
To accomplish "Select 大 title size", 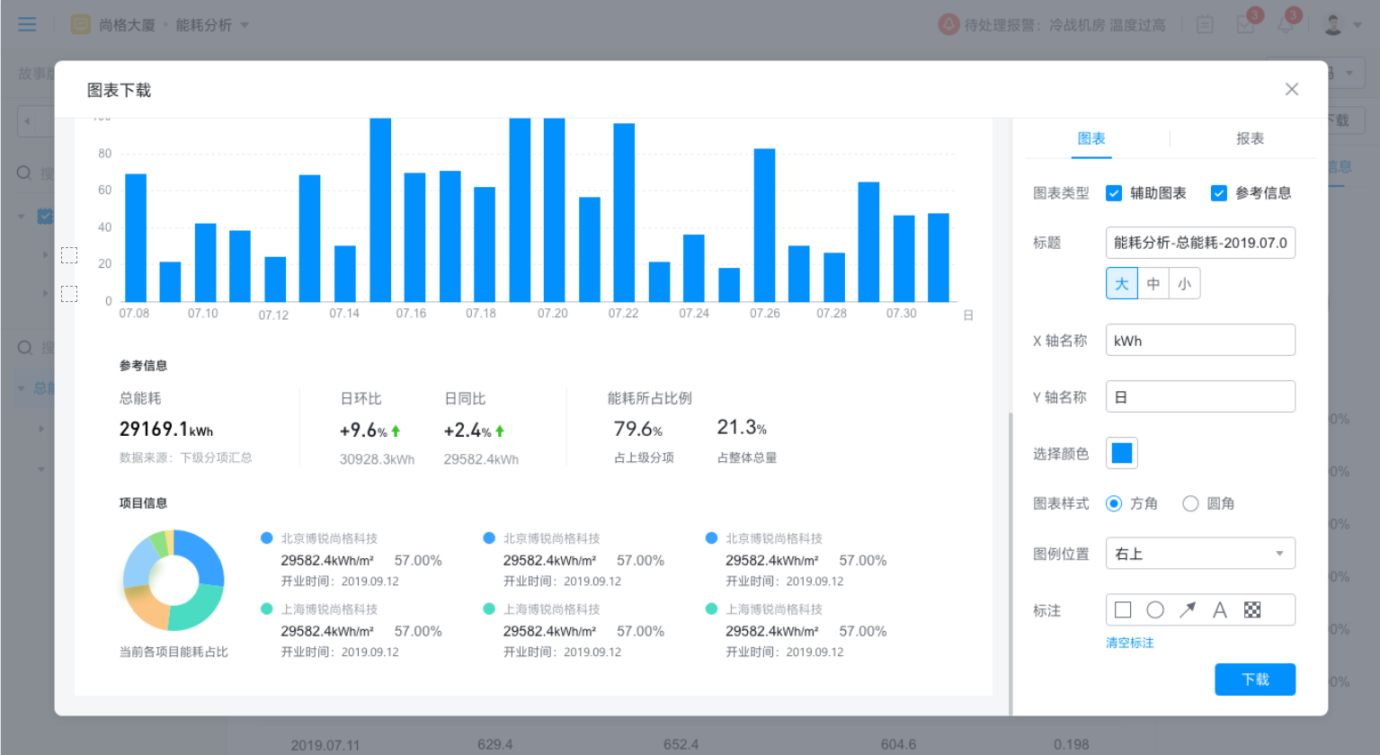I will click(x=1122, y=284).
